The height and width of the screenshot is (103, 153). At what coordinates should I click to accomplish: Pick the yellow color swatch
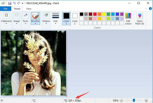[104, 14]
